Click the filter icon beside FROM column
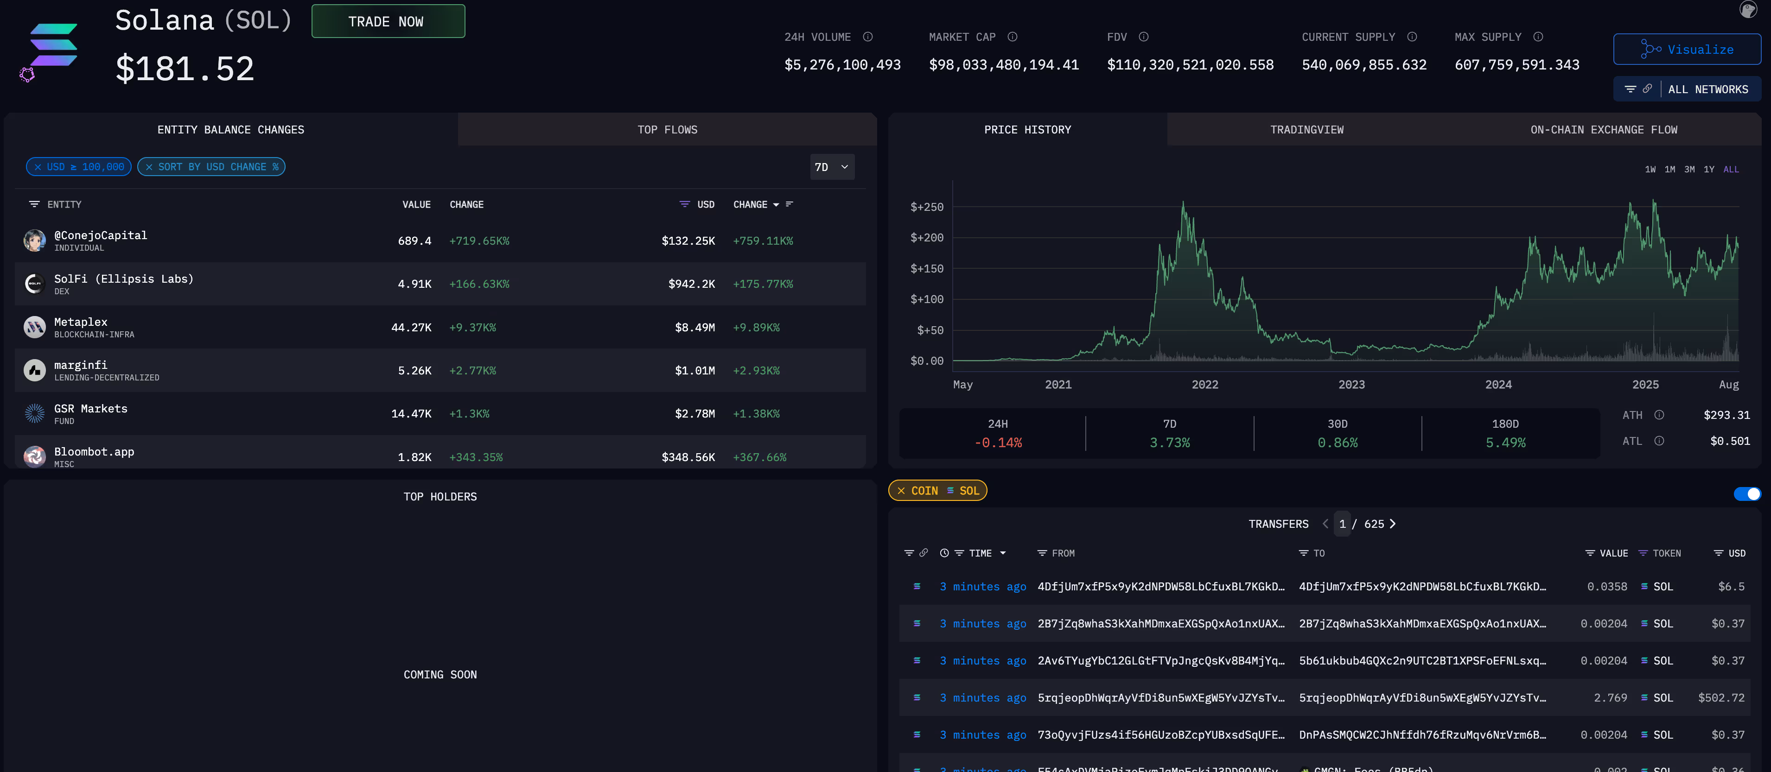 [x=1042, y=553]
